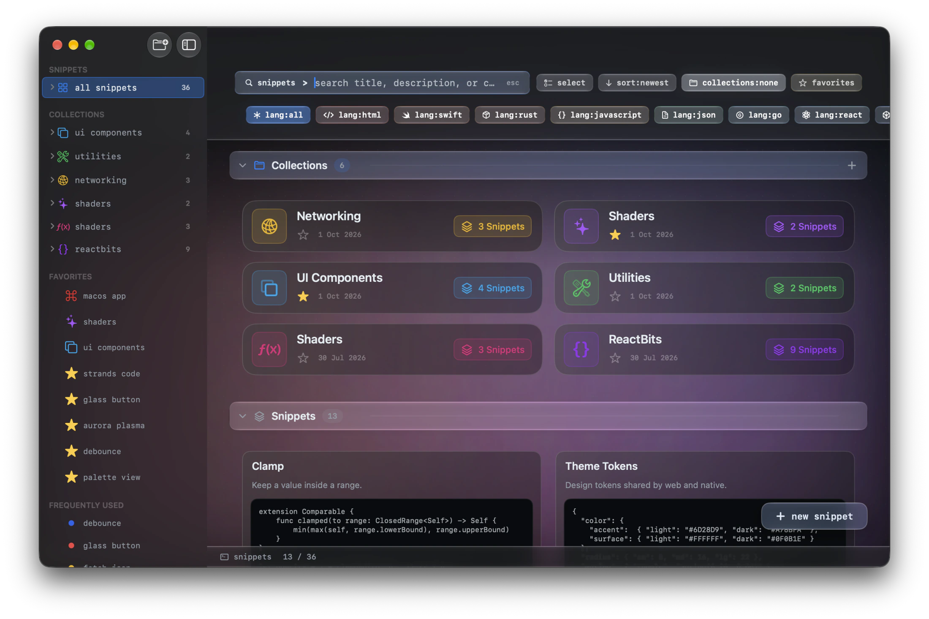
Task: Select the palette view favorite
Action: click(x=112, y=477)
